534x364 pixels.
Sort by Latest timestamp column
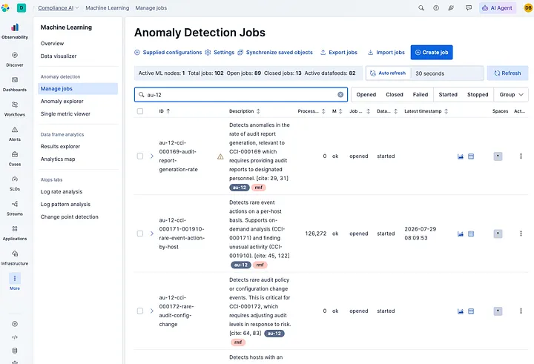426,111
